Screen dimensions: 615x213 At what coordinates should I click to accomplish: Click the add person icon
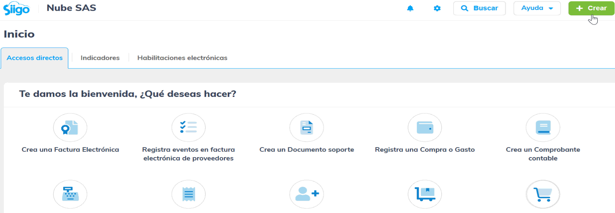(307, 194)
